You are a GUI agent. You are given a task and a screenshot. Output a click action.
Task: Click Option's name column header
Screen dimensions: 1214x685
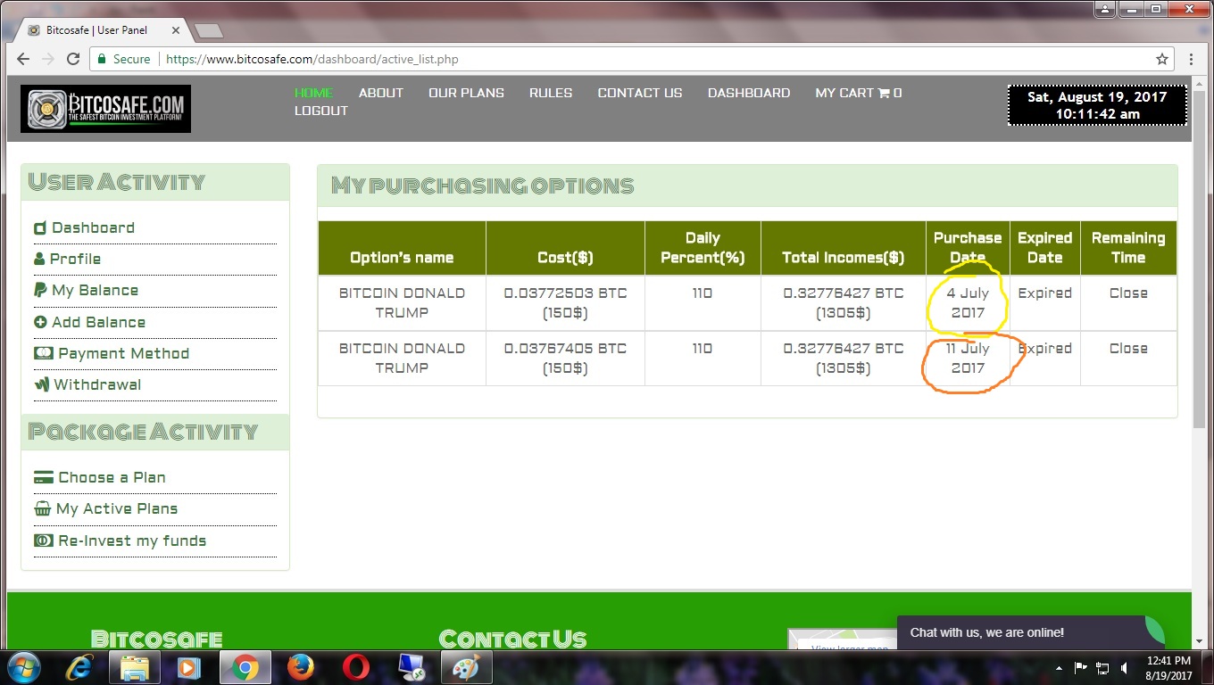pyautogui.click(x=402, y=248)
